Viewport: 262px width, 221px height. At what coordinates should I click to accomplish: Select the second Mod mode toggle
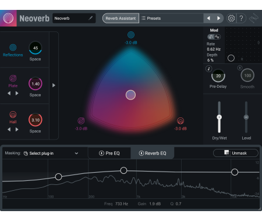pyautogui.click(x=217, y=37)
